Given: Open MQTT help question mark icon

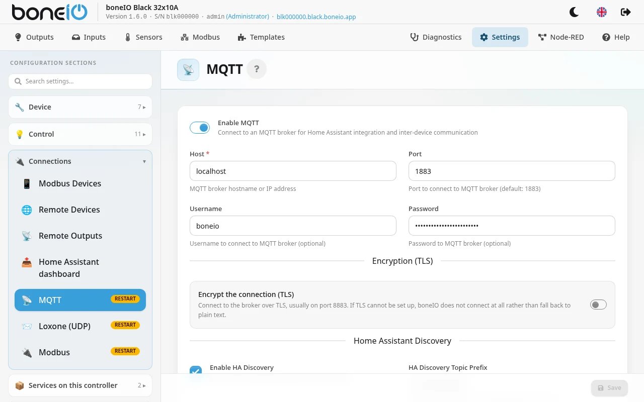Looking at the screenshot, I should point(257,69).
